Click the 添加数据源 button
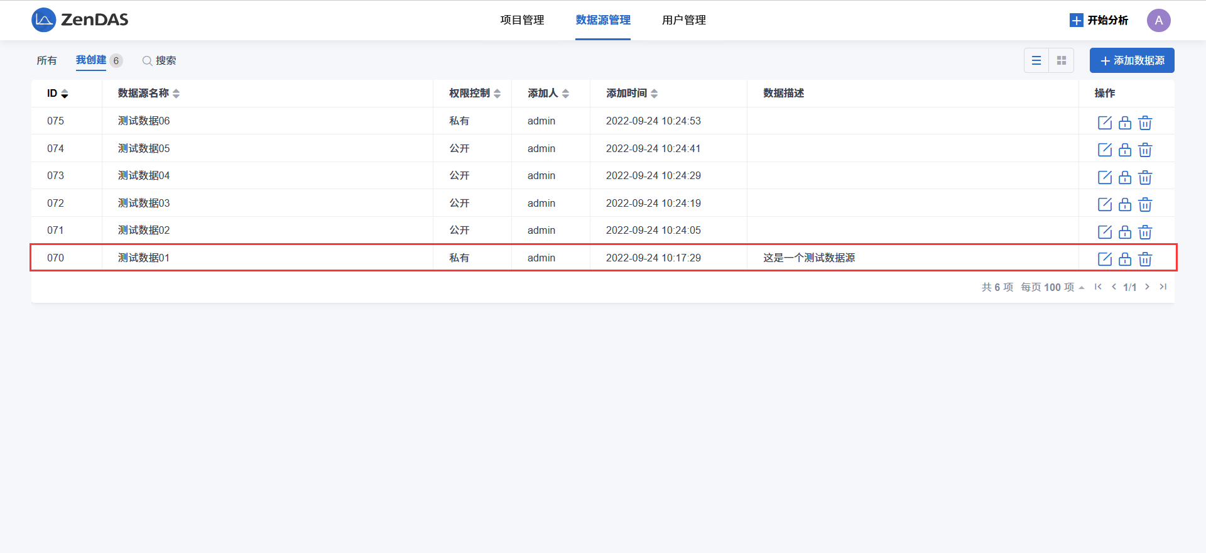Viewport: 1206px width, 553px height. click(1132, 60)
